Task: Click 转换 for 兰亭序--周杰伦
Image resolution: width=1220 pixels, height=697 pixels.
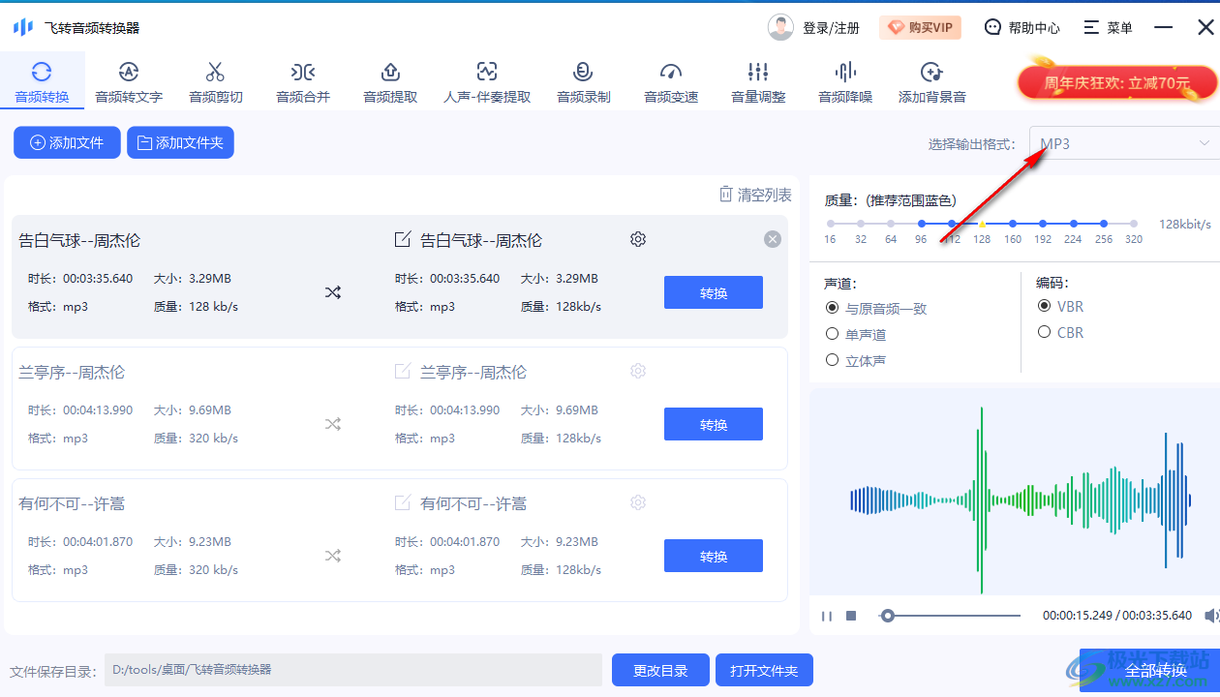Action: click(x=714, y=423)
